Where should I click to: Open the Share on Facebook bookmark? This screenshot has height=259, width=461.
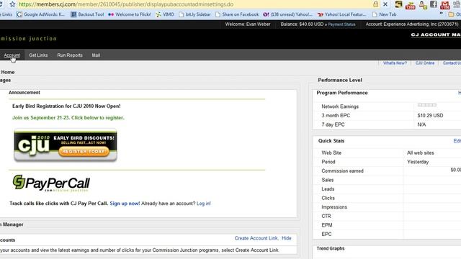click(x=237, y=14)
